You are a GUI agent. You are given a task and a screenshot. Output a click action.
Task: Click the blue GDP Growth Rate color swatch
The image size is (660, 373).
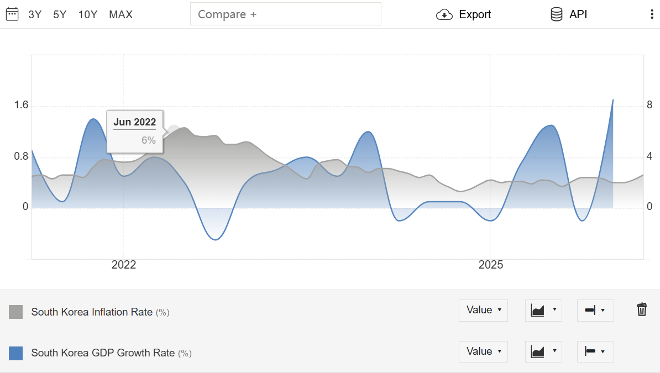tap(15, 353)
